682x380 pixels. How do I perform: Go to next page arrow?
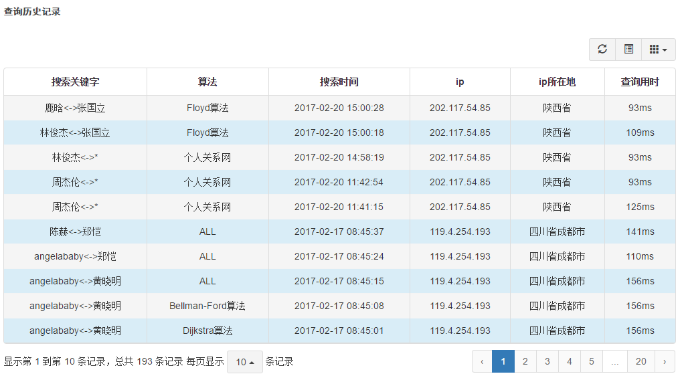(665, 361)
